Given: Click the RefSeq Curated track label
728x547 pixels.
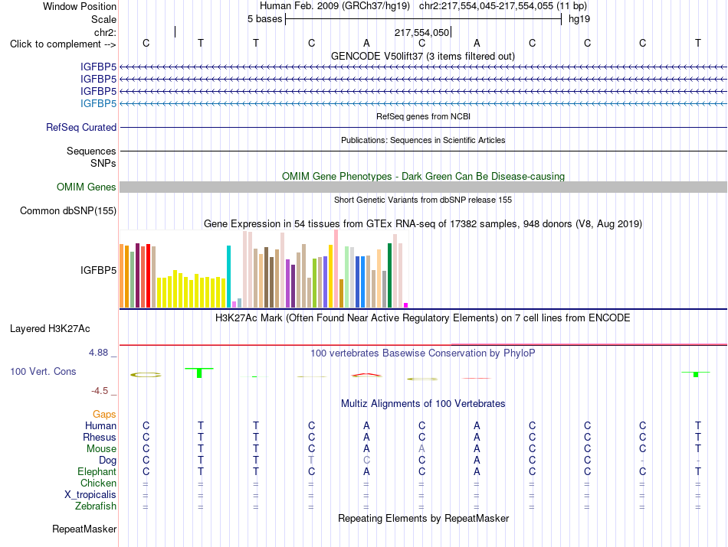Looking at the screenshot, I should 80,128.
